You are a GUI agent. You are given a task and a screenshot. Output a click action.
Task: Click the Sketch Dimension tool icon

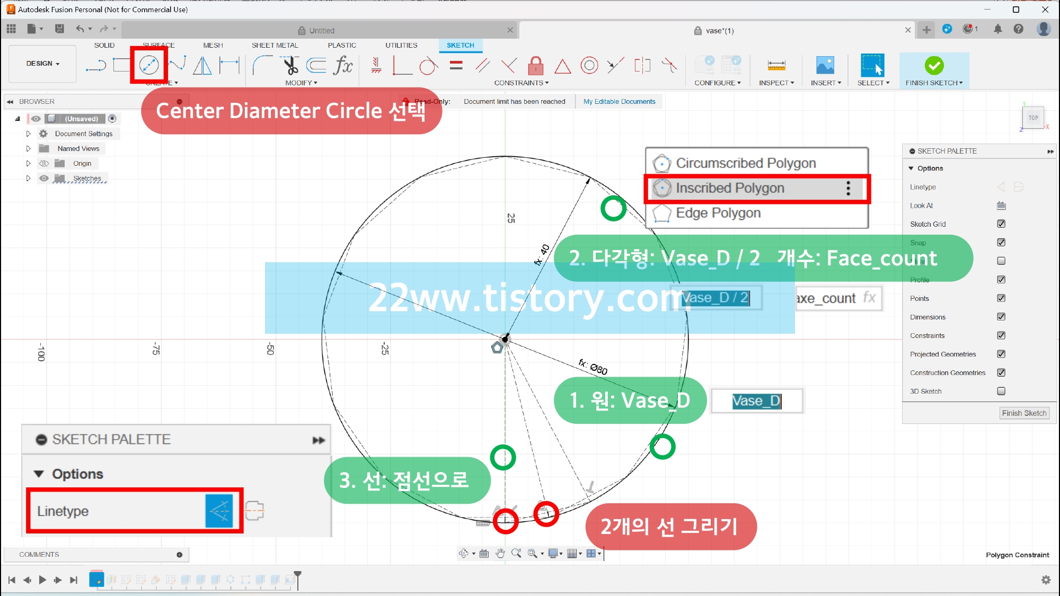229,66
